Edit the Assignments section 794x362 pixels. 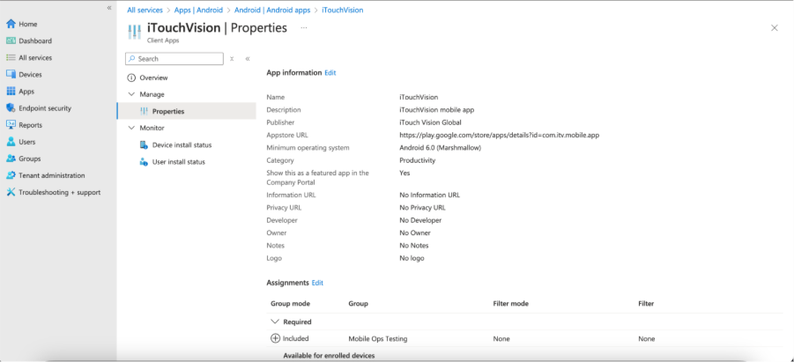click(x=317, y=283)
